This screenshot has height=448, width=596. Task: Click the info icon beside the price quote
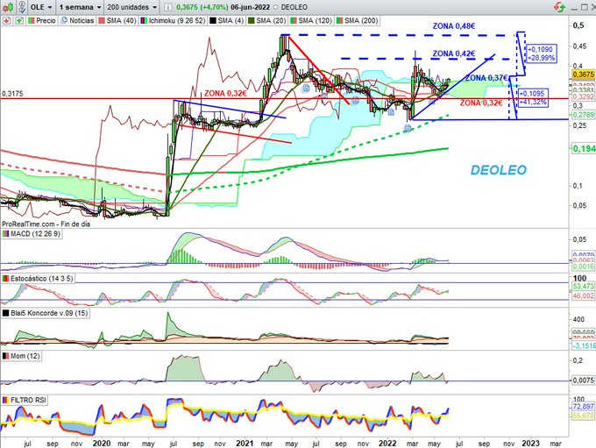(x=168, y=7)
